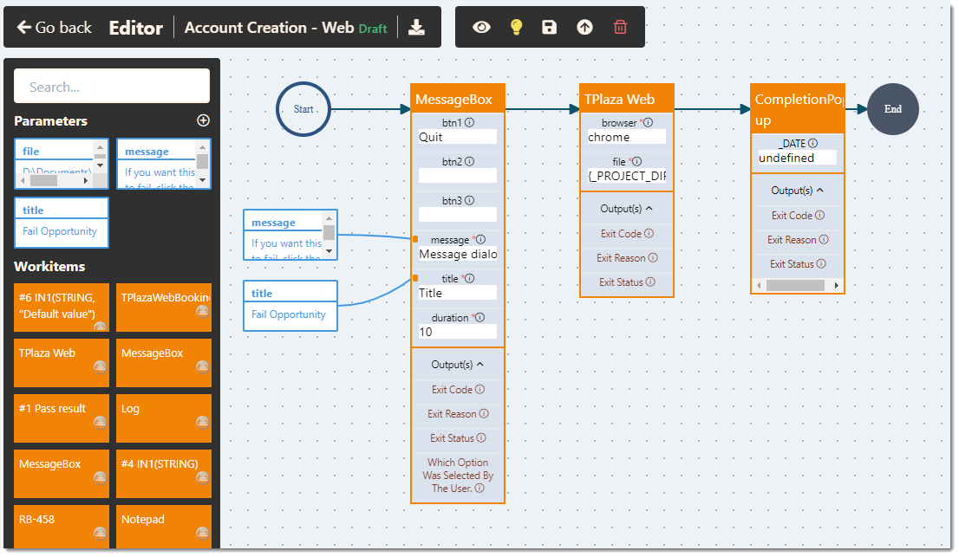Image resolution: width=959 pixels, height=557 pixels.
Task: Go back to the previous page
Action: (x=54, y=28)
